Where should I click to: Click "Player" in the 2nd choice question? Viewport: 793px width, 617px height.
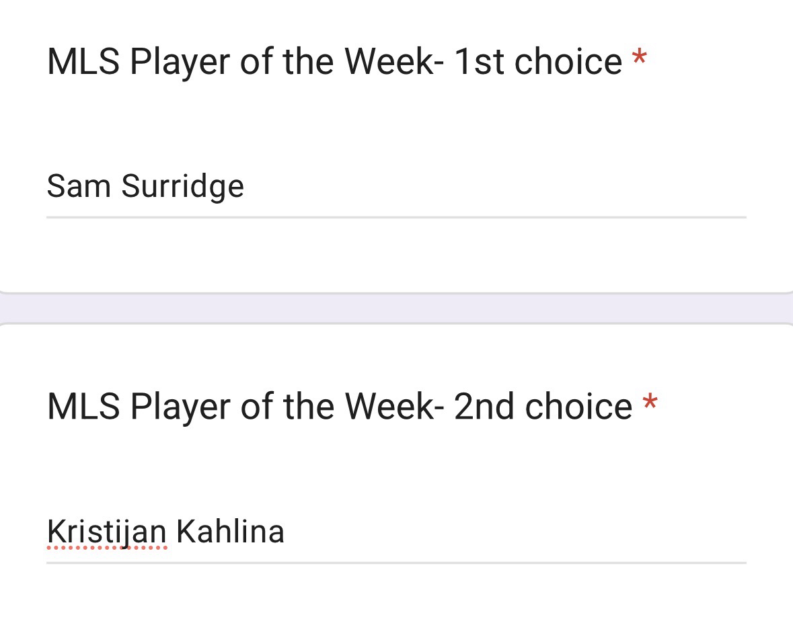coord(180,407)
